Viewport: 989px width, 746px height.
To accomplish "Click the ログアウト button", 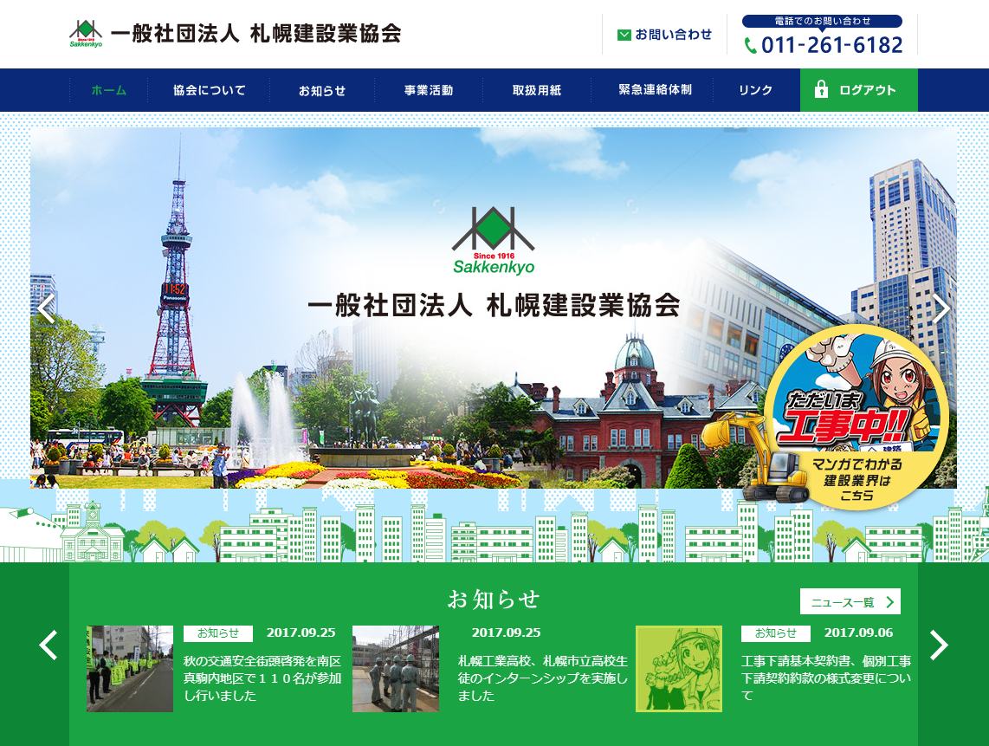I will point(859,90).
